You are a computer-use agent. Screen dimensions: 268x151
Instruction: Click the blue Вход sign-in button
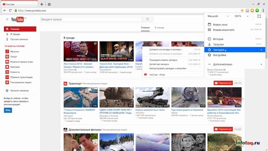[8, 110]
